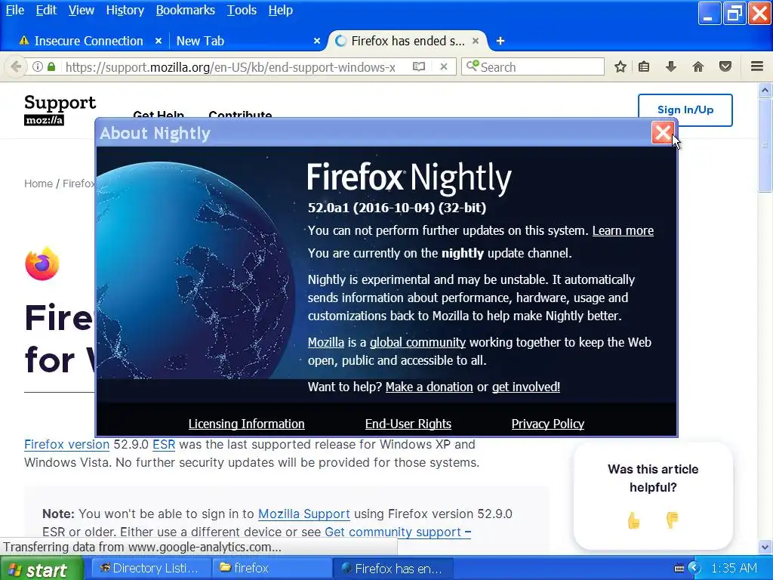
Task: Open the hamburger menu icon
Action: tap(757, 66)
